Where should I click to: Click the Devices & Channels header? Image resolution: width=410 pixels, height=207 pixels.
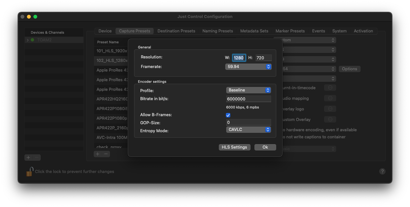pyautogui.click(x=47, y=32)
